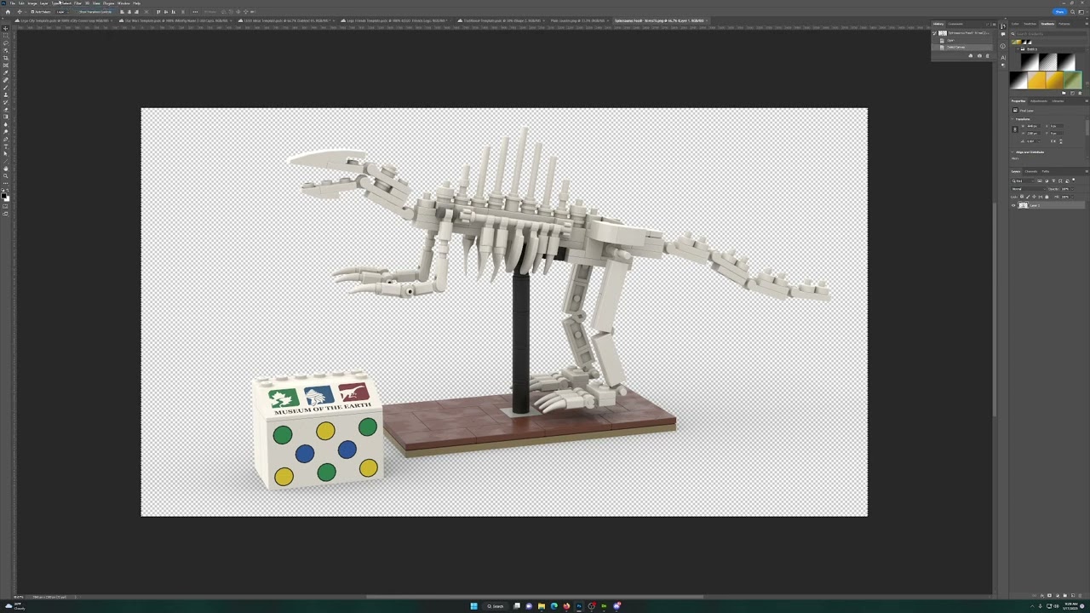1090x613 pixels.
Task: Toggle visibility of Layer 1
Action: point(1013,205)
